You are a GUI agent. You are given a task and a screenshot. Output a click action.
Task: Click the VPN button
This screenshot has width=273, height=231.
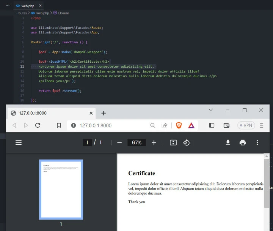(245, 125)
